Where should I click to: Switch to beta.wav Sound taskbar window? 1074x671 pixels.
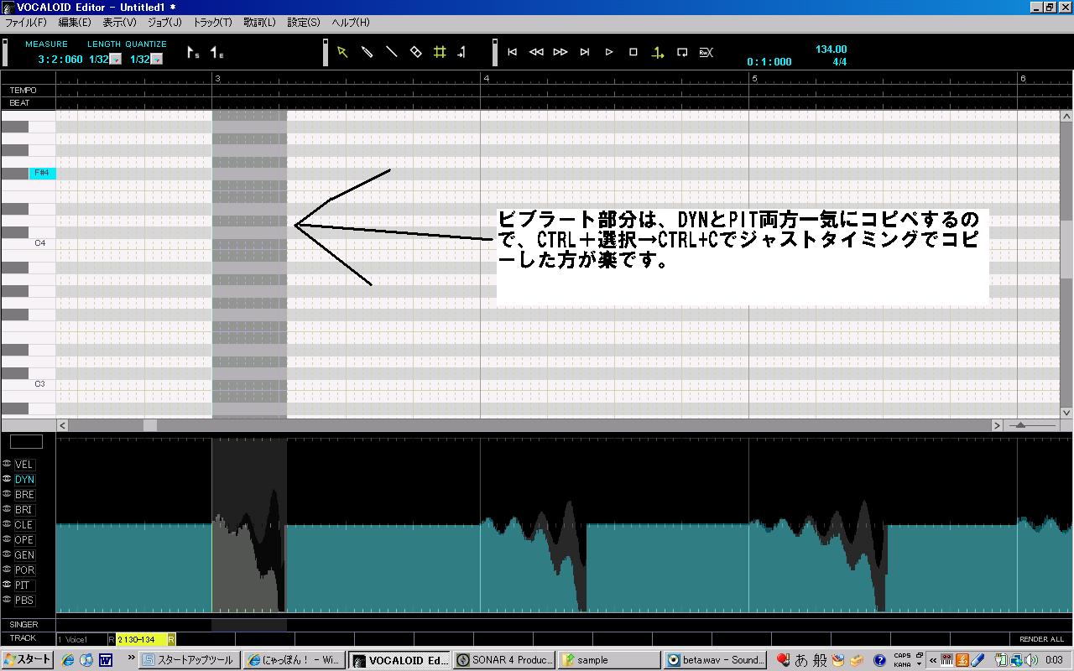[714, 660]
